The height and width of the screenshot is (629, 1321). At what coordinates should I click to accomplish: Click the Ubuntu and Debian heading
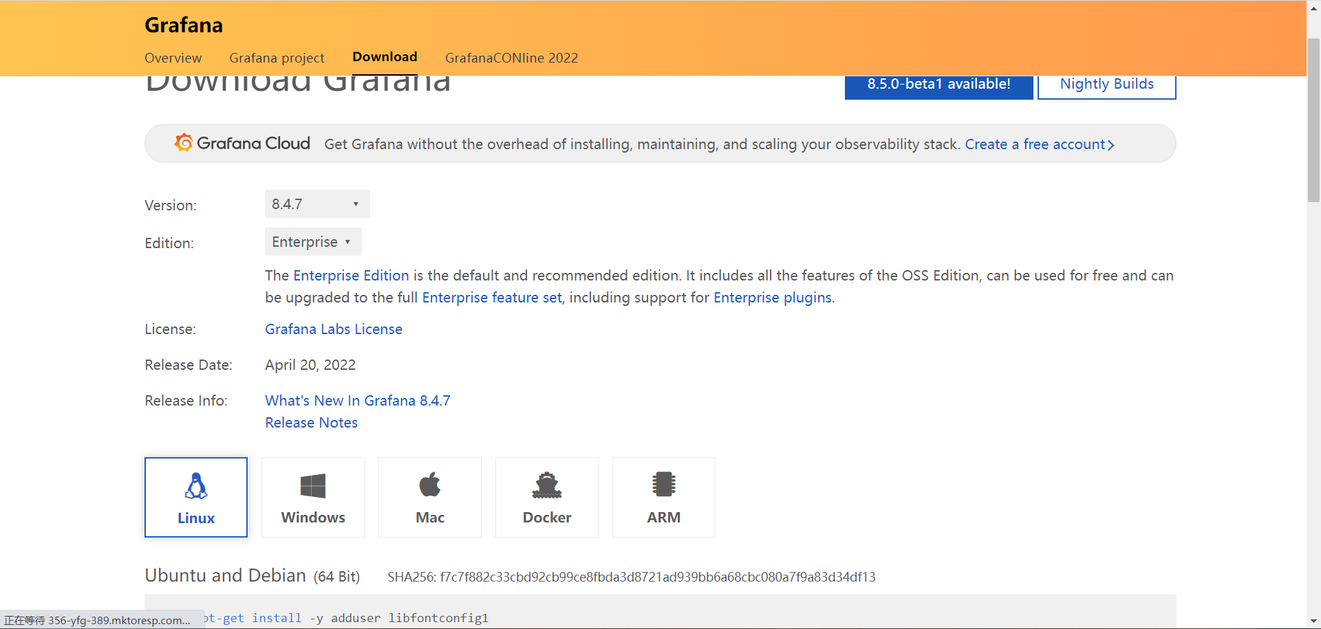pyautogui.click(x=225, y=575)
